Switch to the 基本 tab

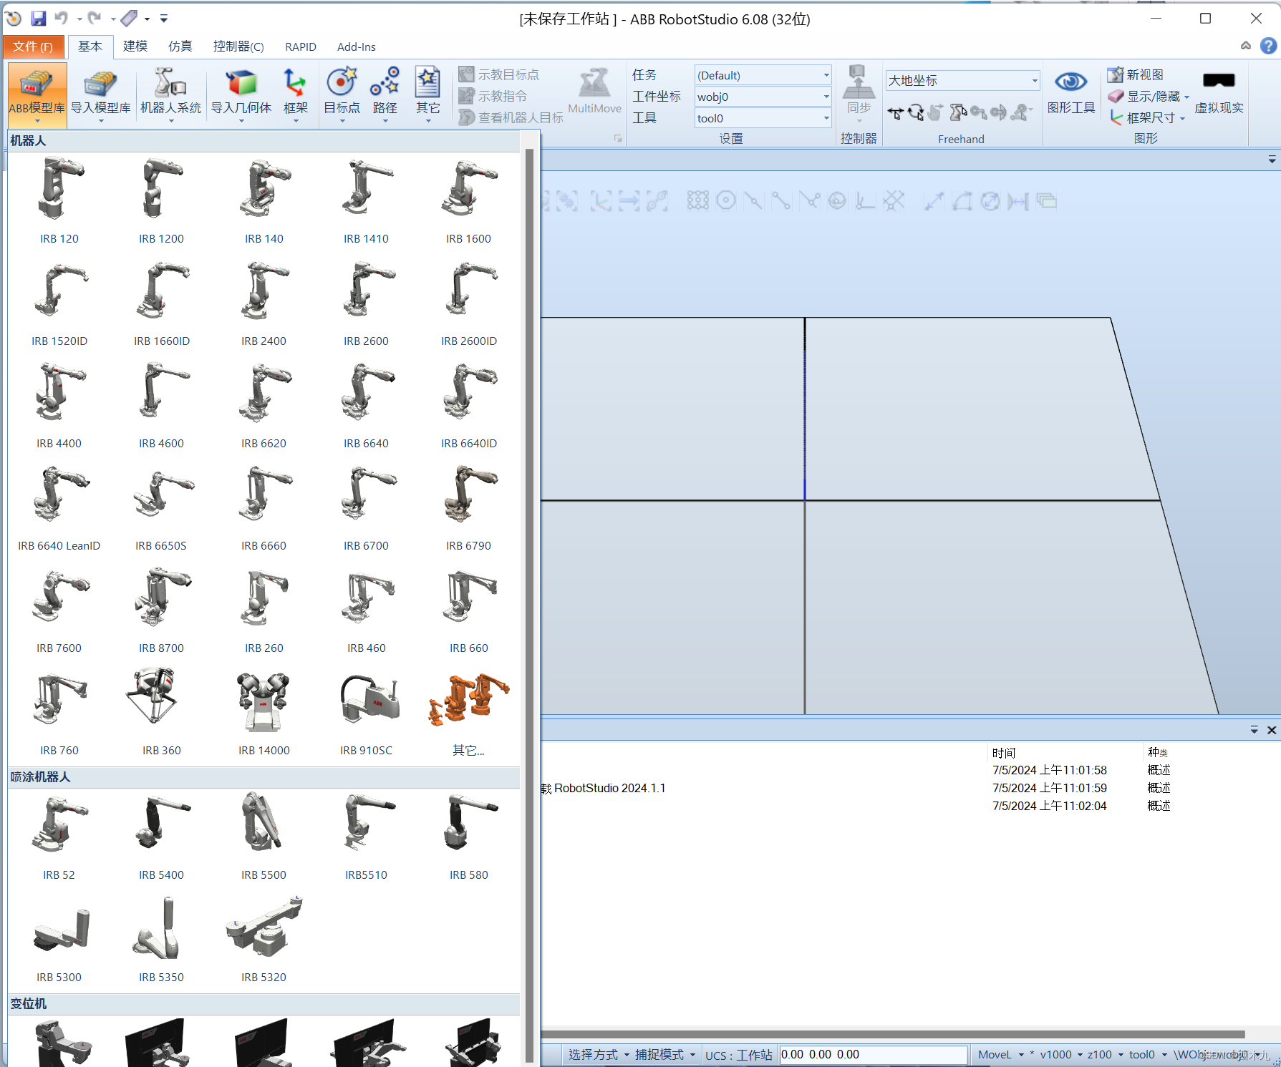point(90,47)
